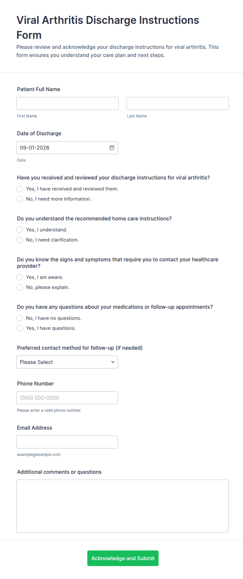
Task: Click the Email Address input field
Action: (x=67, y=442)
